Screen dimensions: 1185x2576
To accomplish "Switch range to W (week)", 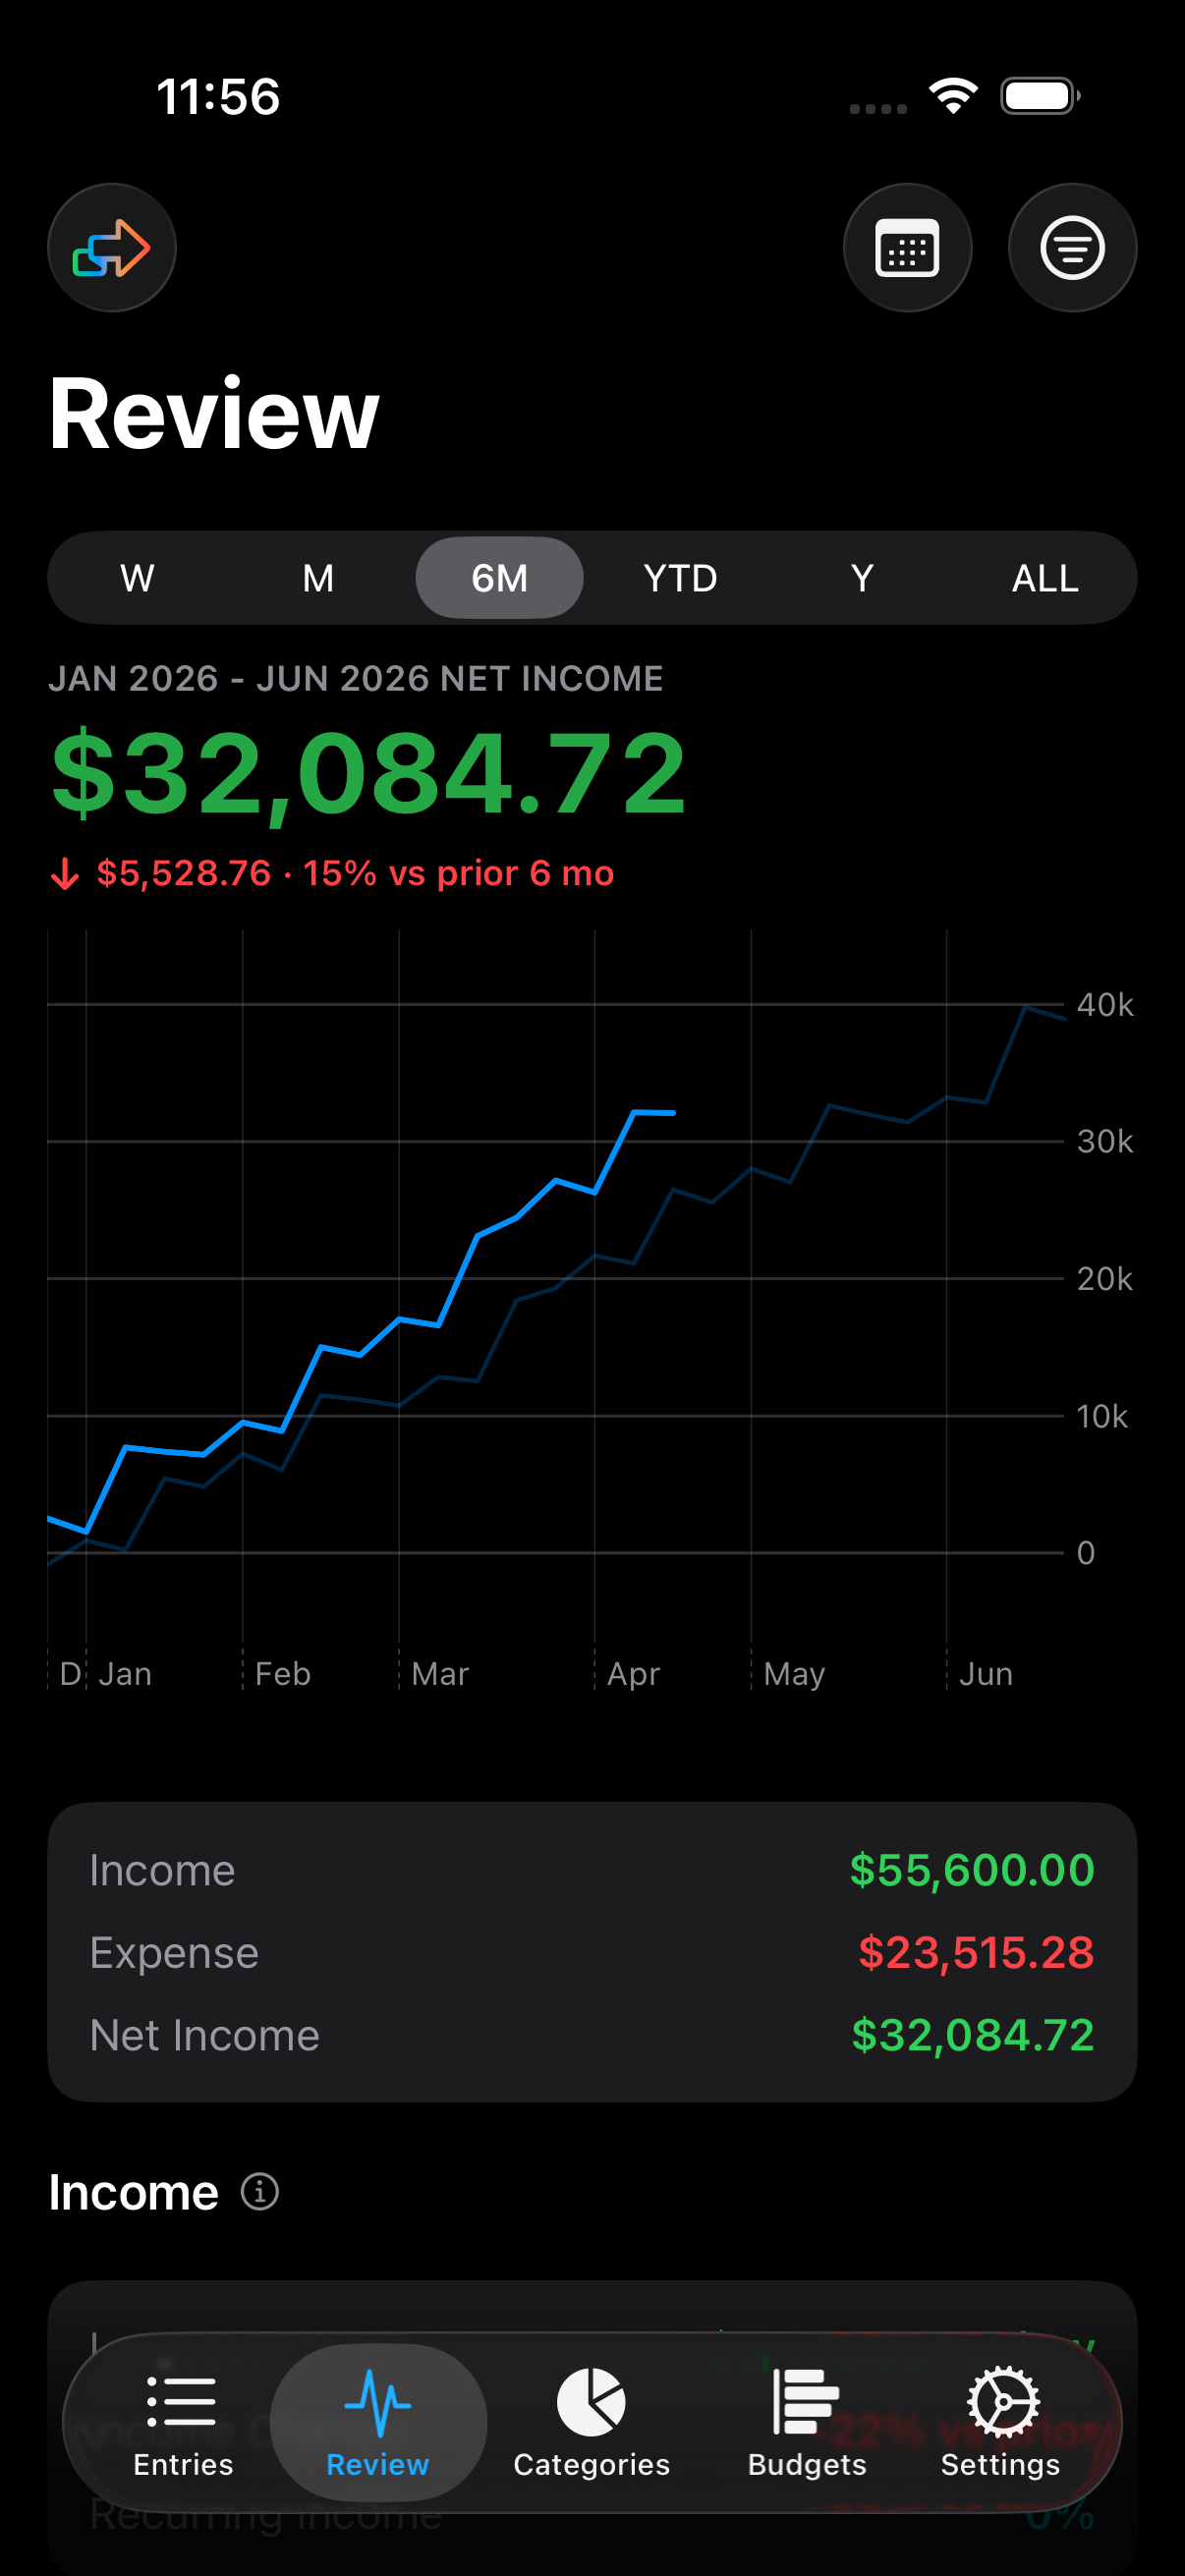I will click(137, 578).
